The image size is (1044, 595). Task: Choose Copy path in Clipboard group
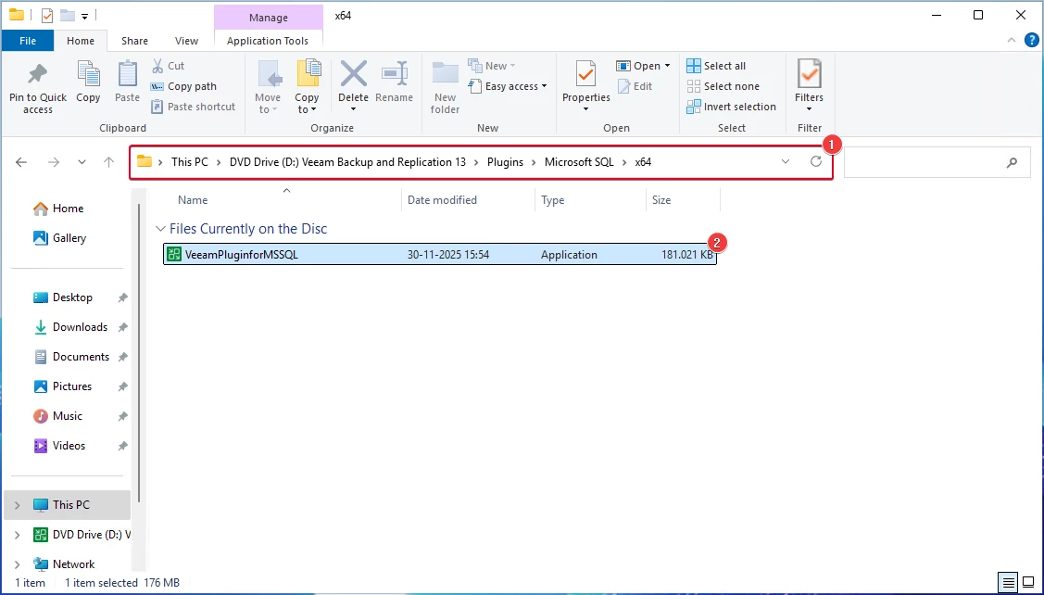pyautogui.click(x=183, y=86)
